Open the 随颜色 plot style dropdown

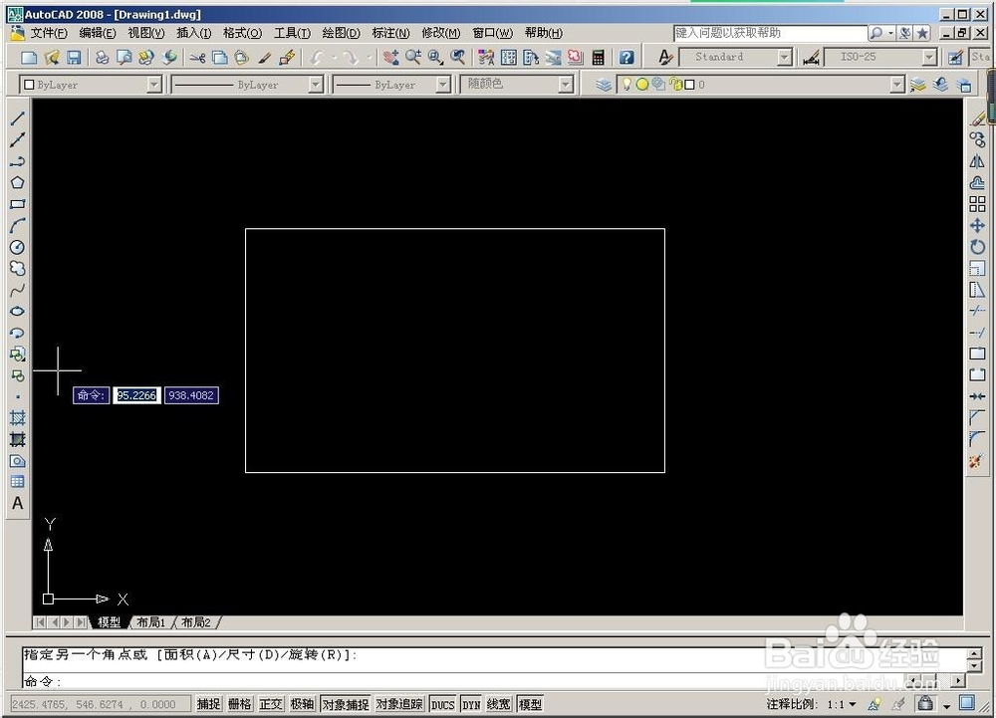566,85
